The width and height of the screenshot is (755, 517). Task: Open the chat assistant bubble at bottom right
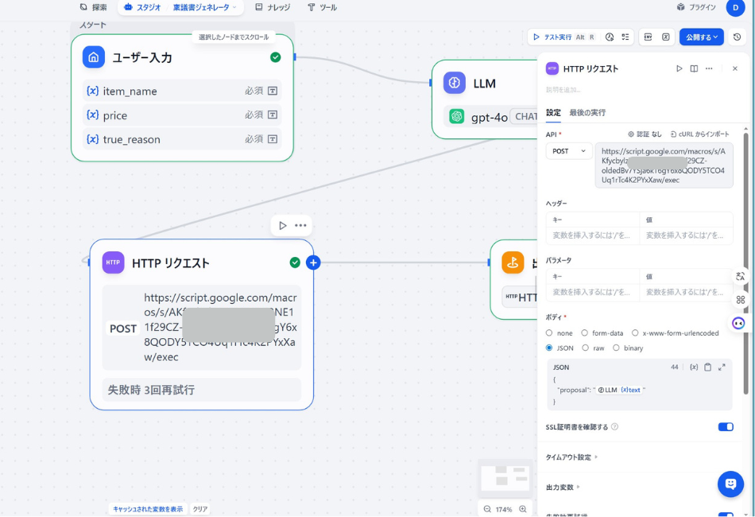coord(730,484)
